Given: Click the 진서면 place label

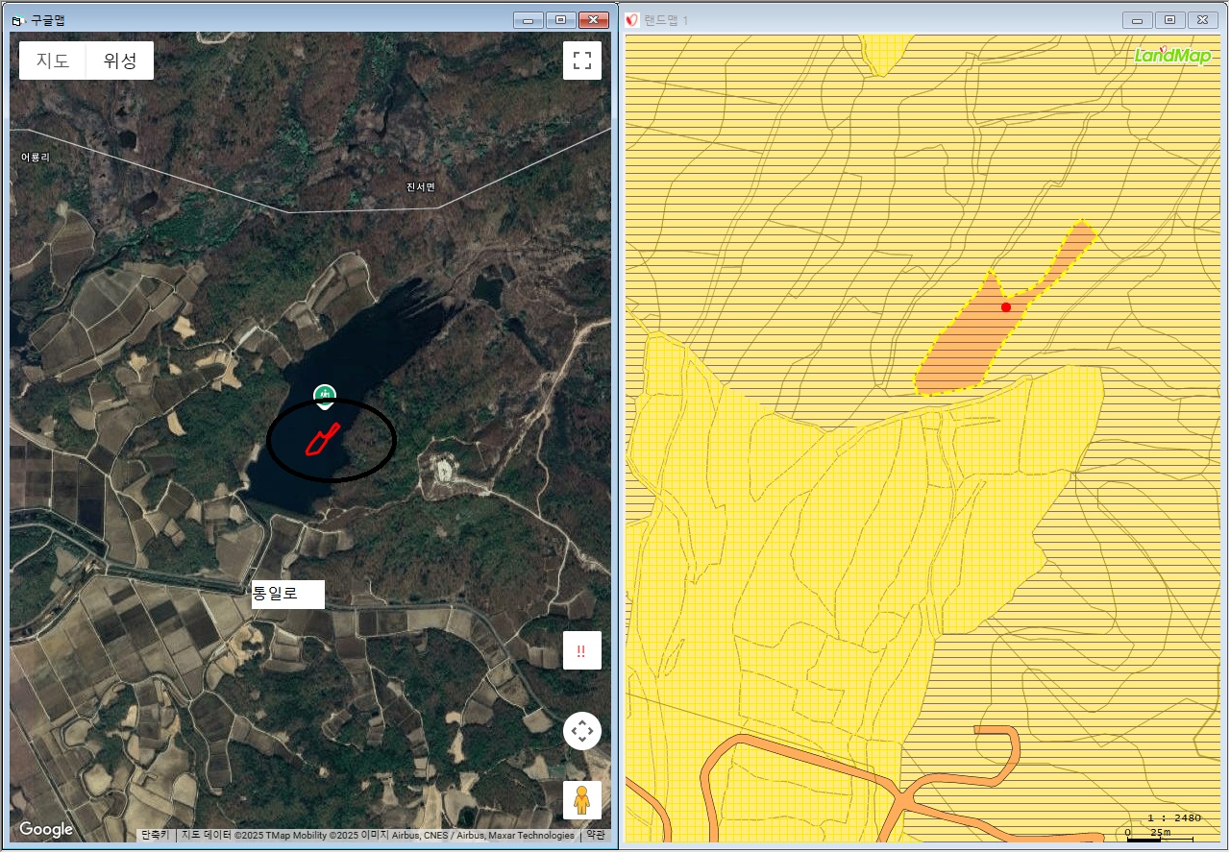Looking at the screenshot, I should pos(420,186).
